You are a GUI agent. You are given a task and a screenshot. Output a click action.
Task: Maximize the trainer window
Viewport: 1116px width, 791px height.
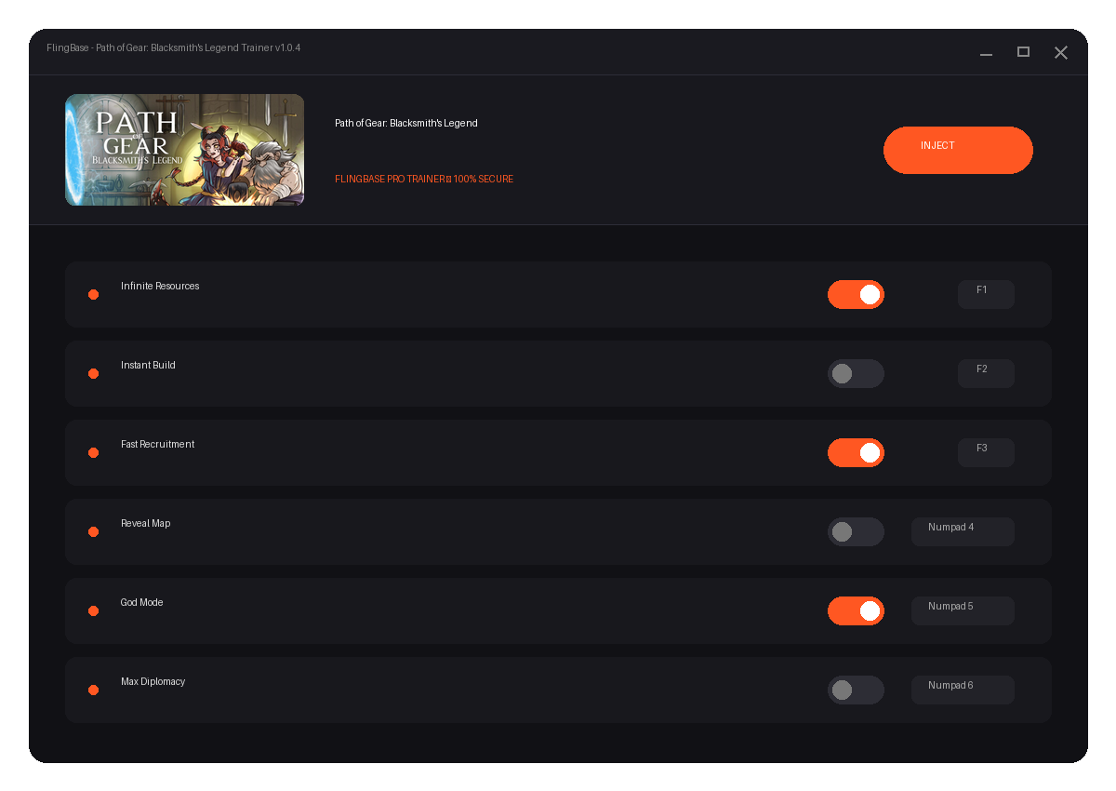coord(1023,52)
